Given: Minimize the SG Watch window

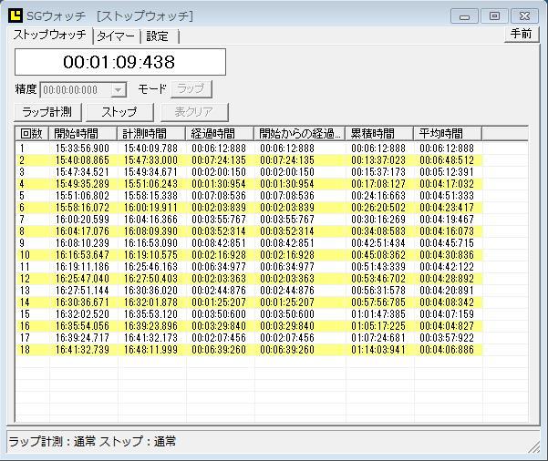Looking at the screenshot, I should 466,15.
